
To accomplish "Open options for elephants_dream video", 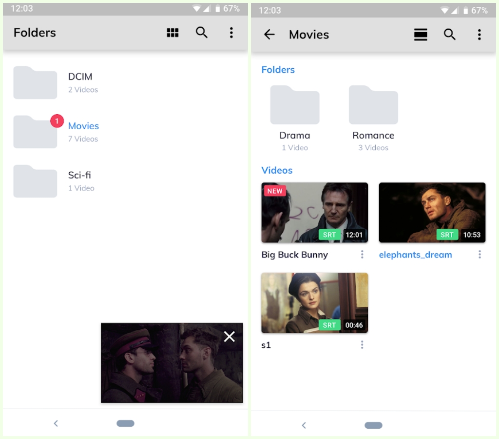I will (x=480, y=254).
